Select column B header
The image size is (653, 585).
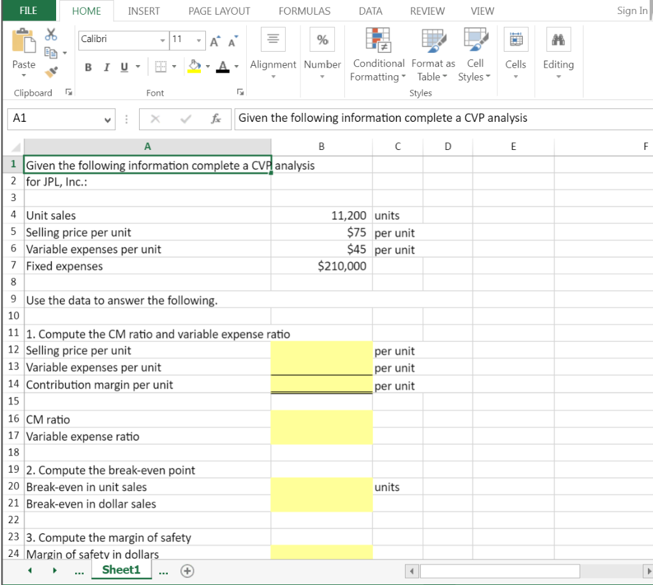click(x=321, y=147)
